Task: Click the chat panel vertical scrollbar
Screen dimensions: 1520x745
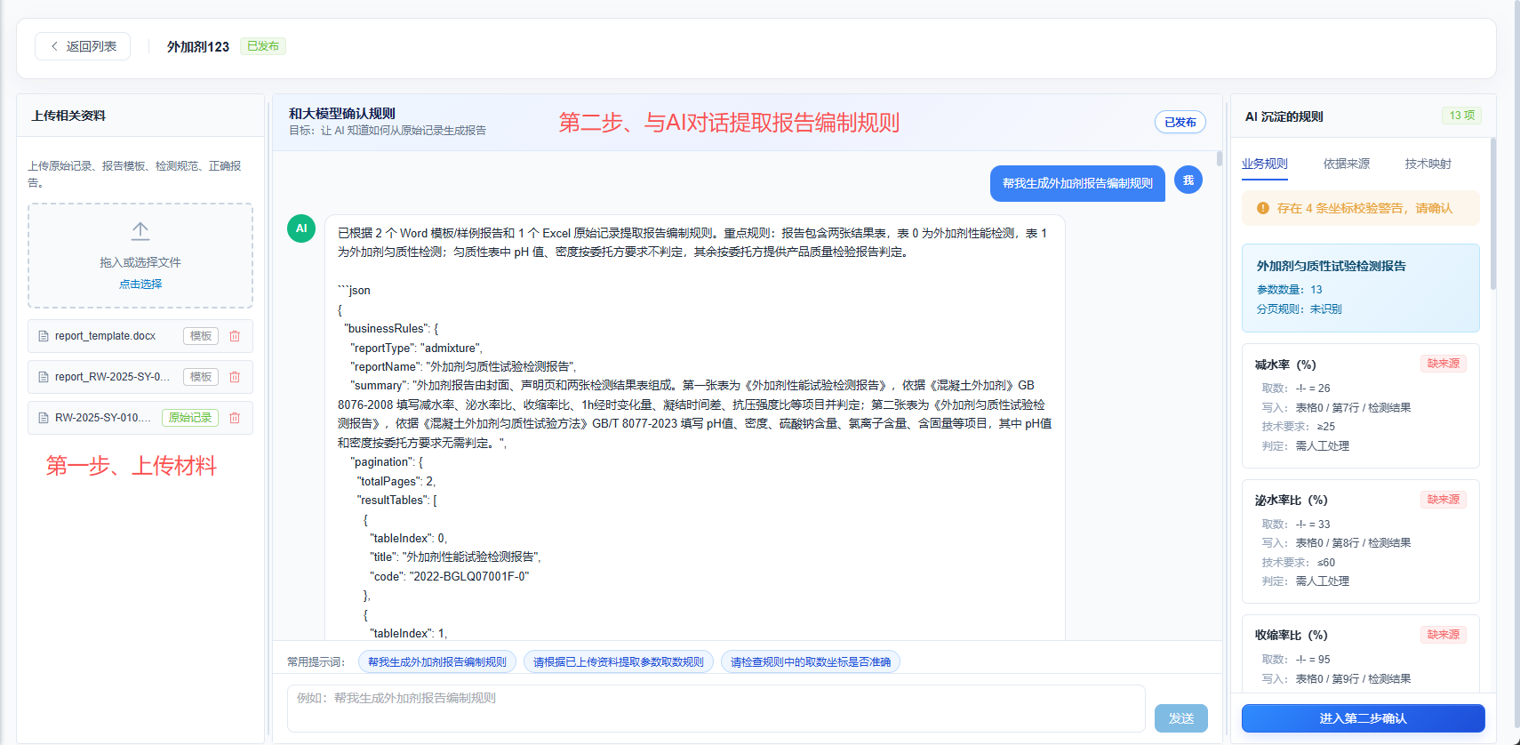Action: (x=1220, y=159)
